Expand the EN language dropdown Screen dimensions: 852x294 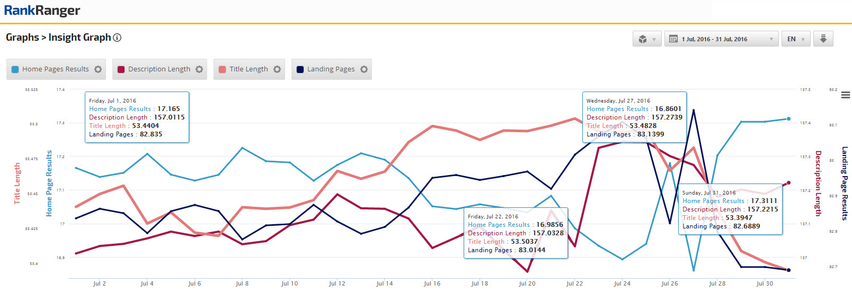[795, 39]
